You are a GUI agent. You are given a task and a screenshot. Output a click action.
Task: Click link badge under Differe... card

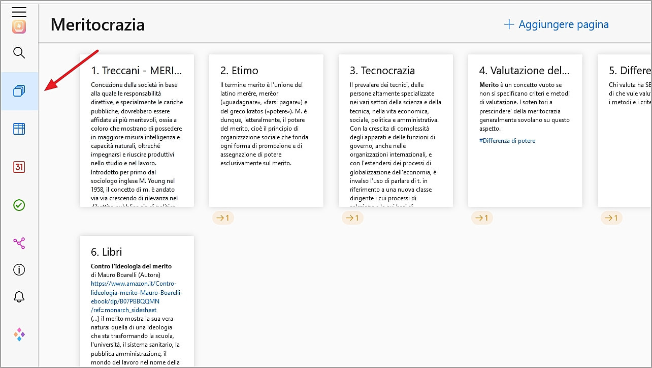tap(611, 218)
